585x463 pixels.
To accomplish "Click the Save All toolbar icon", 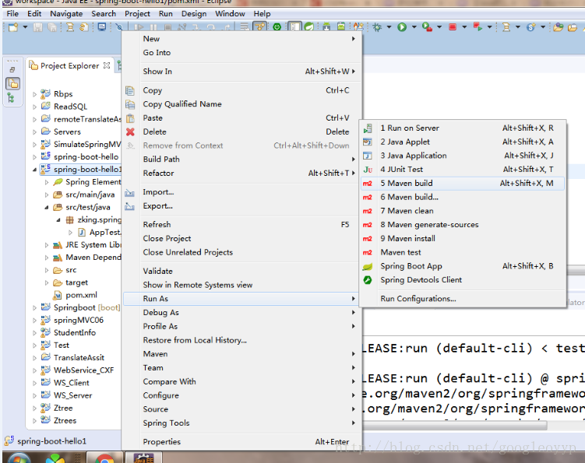I will click(52, 27).
